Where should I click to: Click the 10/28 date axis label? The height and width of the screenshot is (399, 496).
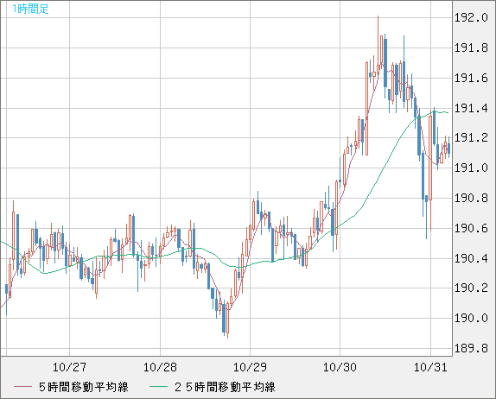(x=160, y=367)
